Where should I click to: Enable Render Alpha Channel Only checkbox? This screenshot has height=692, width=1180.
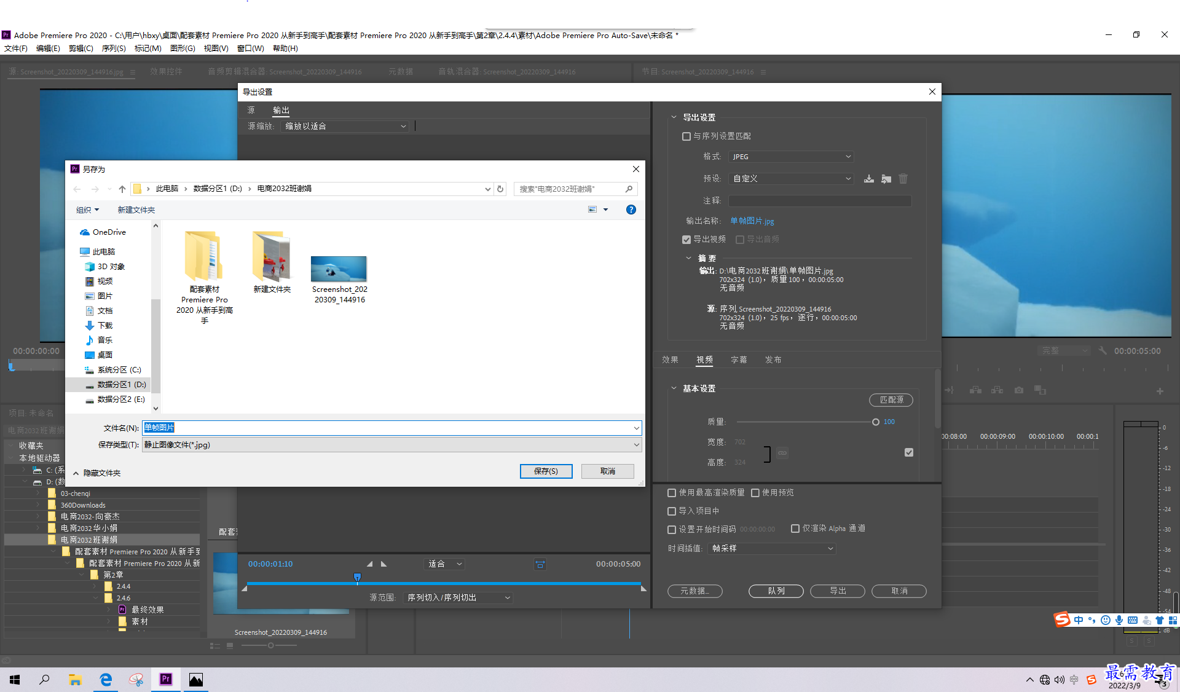[795, 529]
